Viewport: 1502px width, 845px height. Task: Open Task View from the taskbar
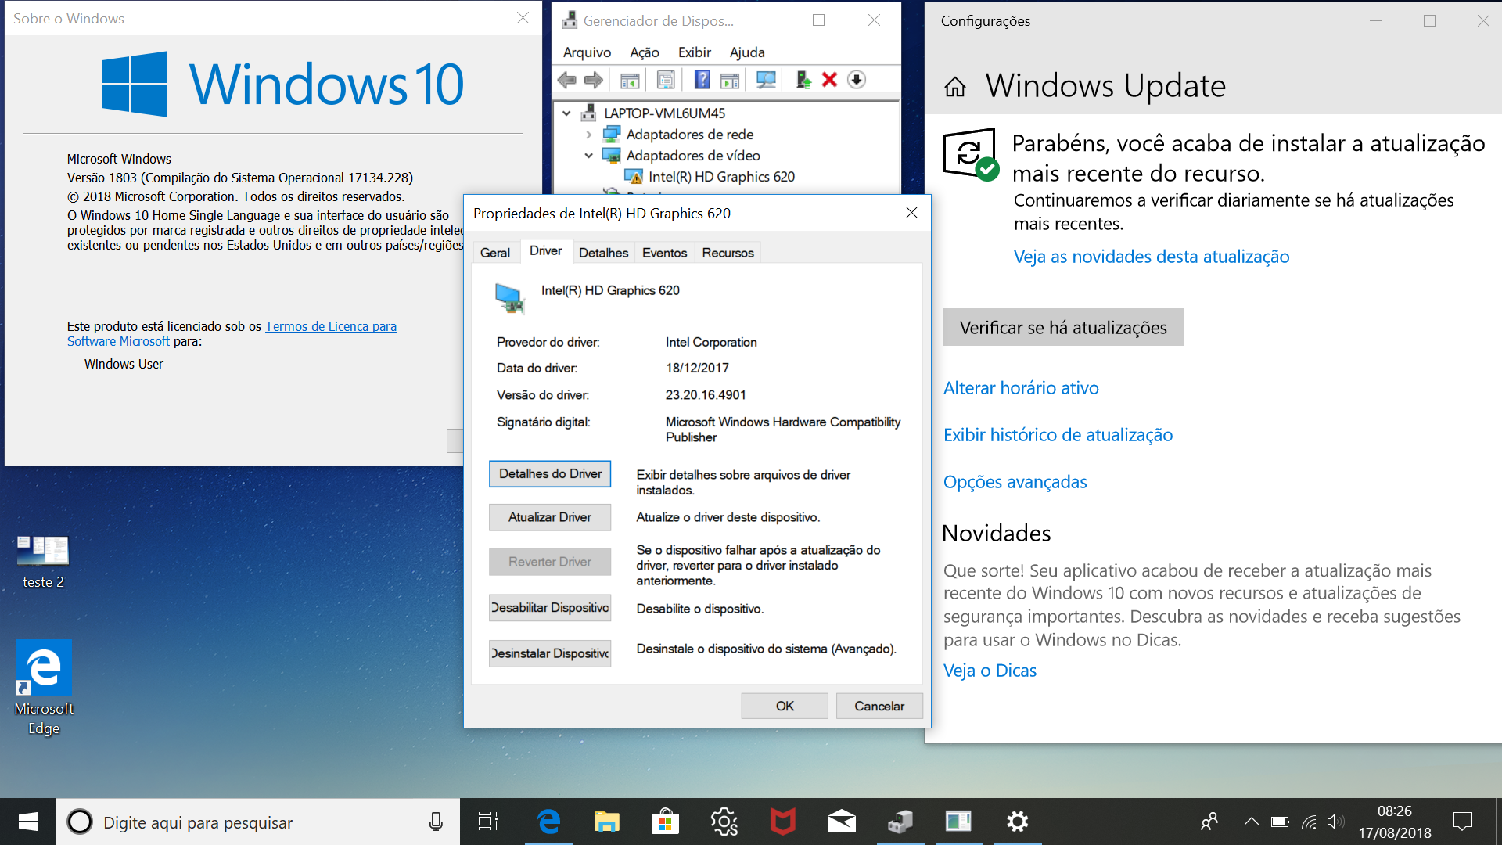pos(488,822)
